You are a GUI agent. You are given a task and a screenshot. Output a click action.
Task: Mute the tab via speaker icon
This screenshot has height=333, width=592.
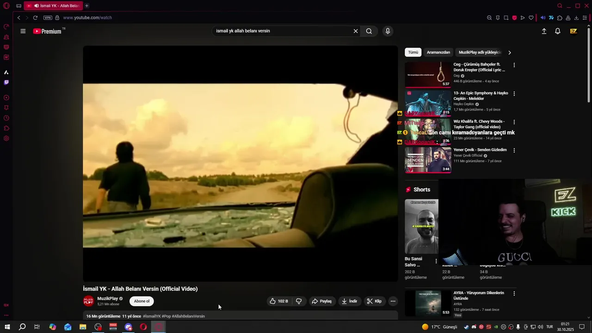pos(37,6)
